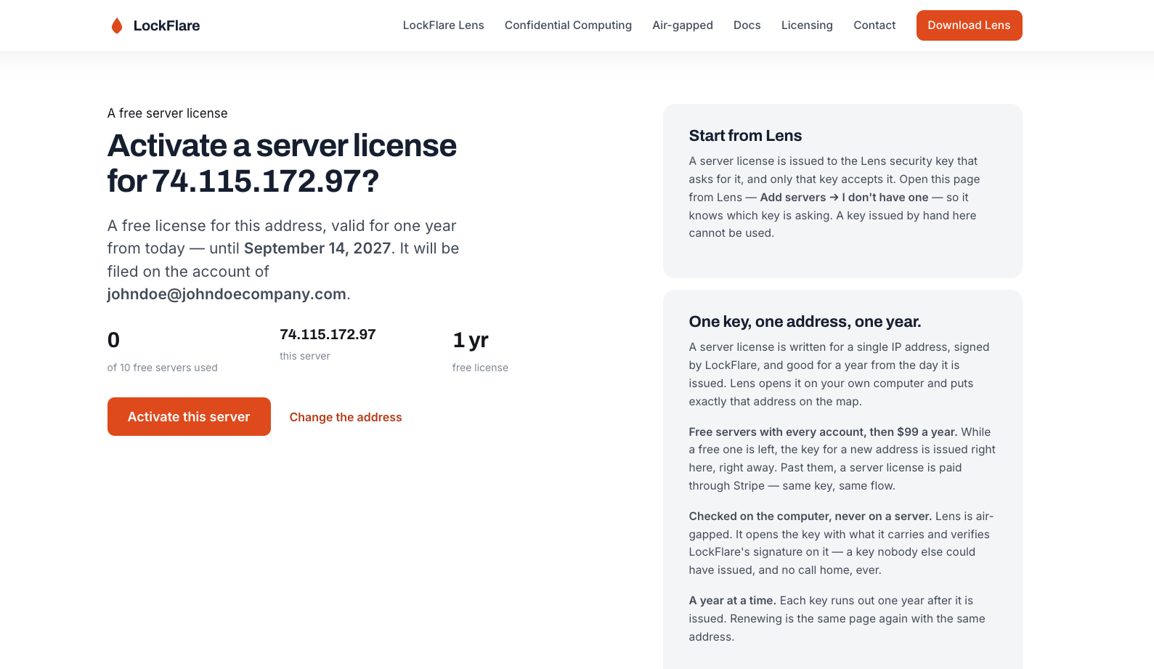The image size is (1154, 669).
Task: Open the Contact nav item
Action: point(874,25)
